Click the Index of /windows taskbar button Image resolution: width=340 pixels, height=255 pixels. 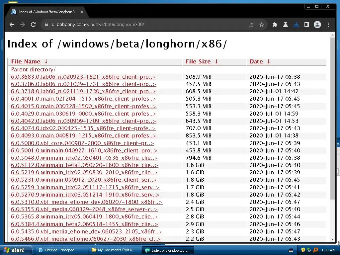pos(168,250)
